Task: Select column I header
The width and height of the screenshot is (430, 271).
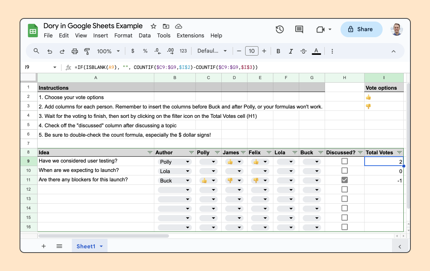Action: (384, 78)
